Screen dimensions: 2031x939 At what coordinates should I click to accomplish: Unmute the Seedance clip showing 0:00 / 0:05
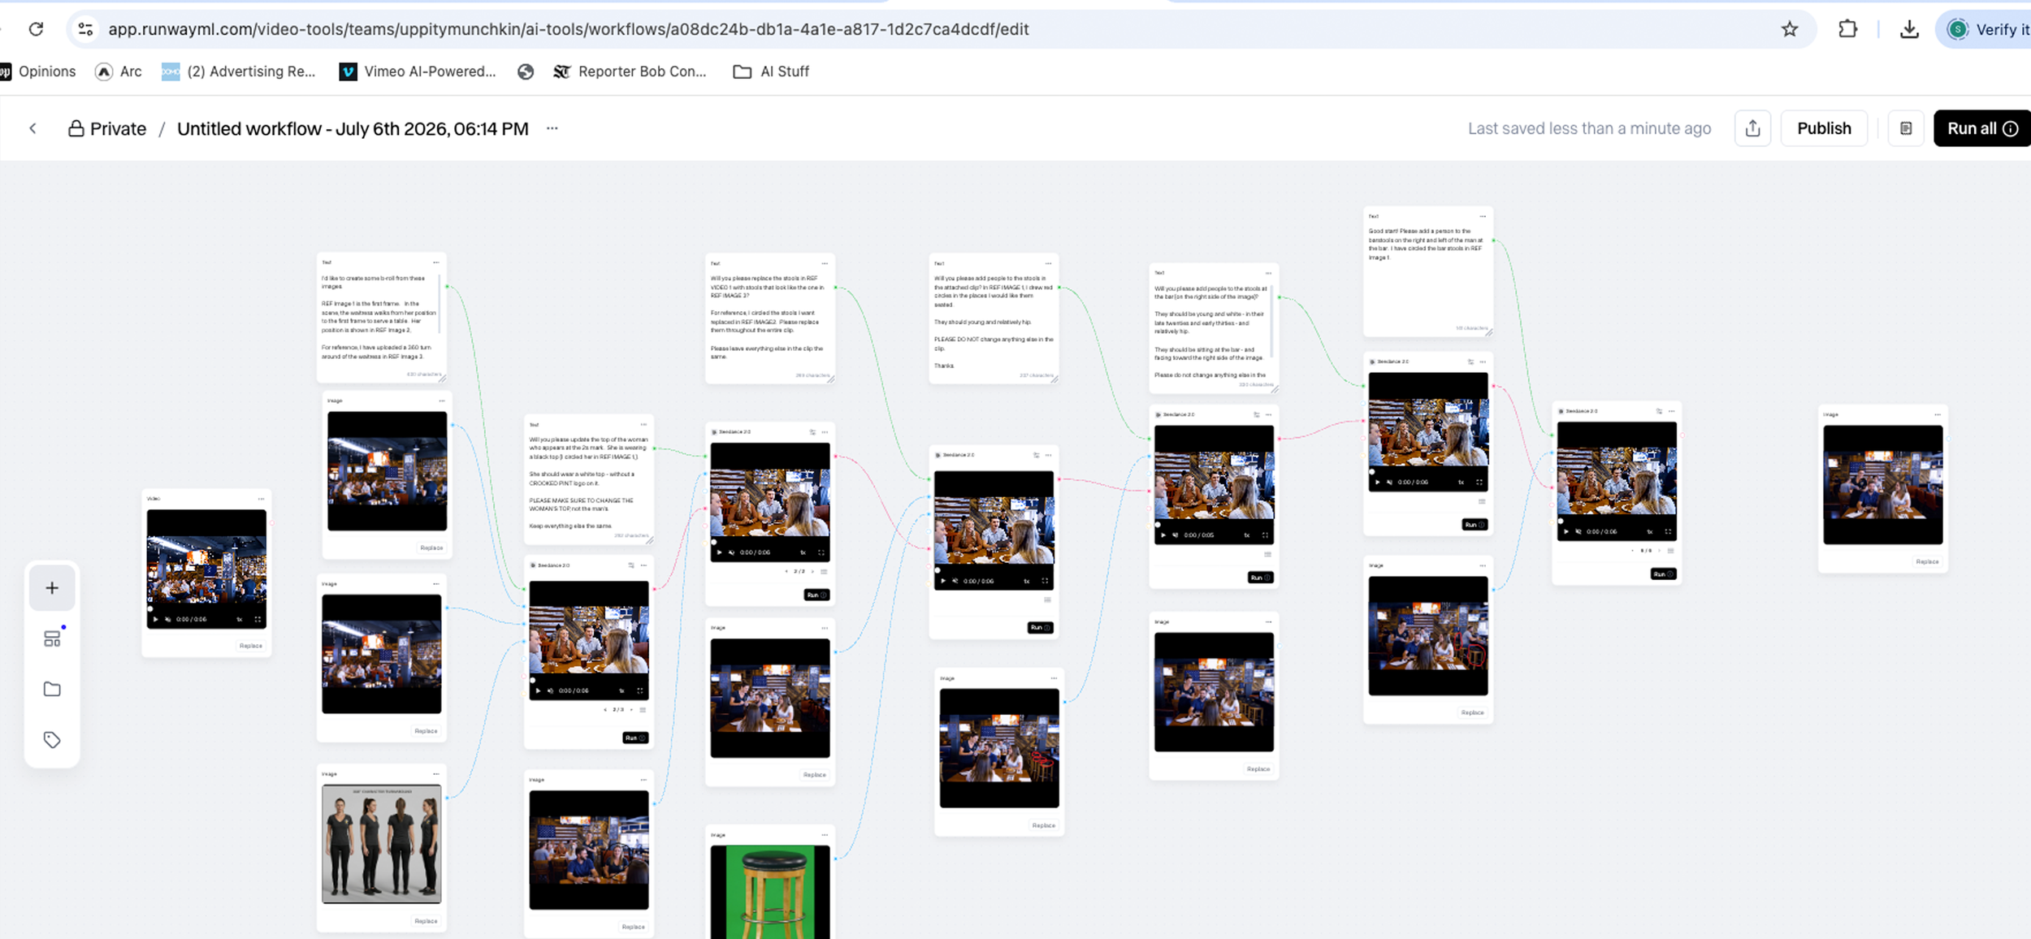[x=1176, y=535]
